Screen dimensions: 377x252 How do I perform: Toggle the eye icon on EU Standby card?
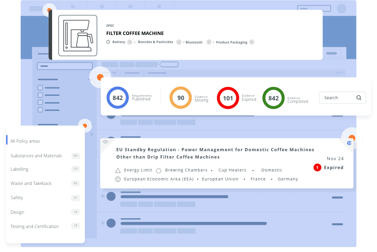coord(106,142)
